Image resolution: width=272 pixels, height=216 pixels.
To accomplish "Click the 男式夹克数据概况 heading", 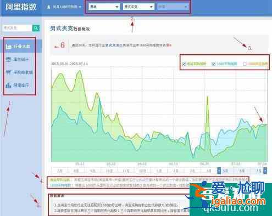I will coord(70,29).
